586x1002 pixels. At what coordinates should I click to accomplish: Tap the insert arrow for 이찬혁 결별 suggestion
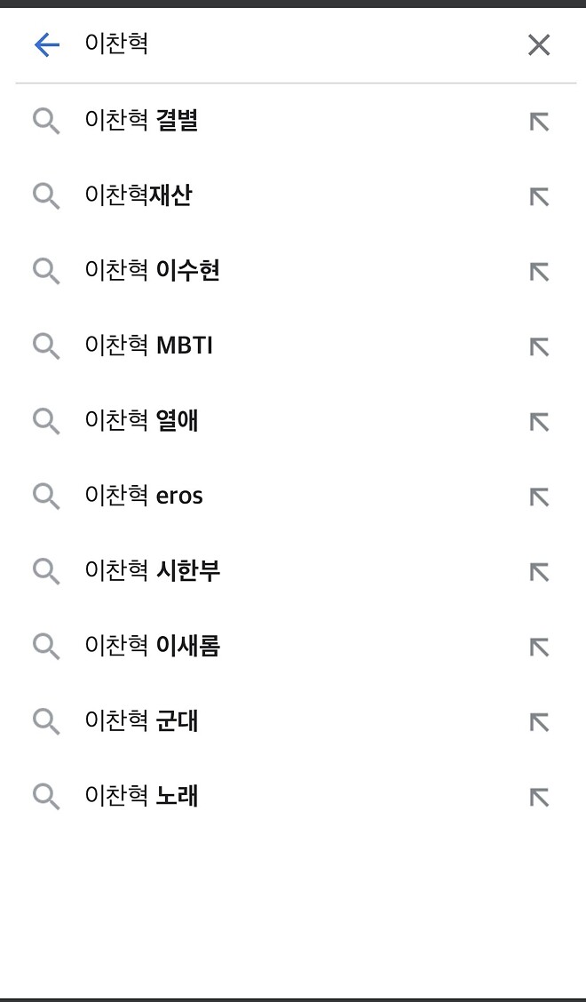point(539,121)
